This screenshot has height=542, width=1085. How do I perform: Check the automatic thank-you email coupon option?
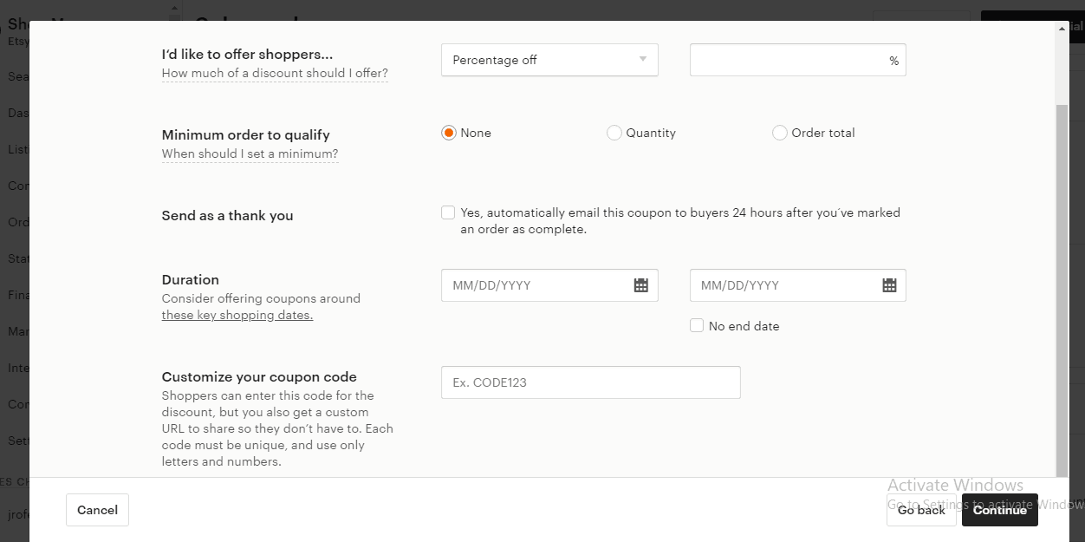(x=448, y=212)
